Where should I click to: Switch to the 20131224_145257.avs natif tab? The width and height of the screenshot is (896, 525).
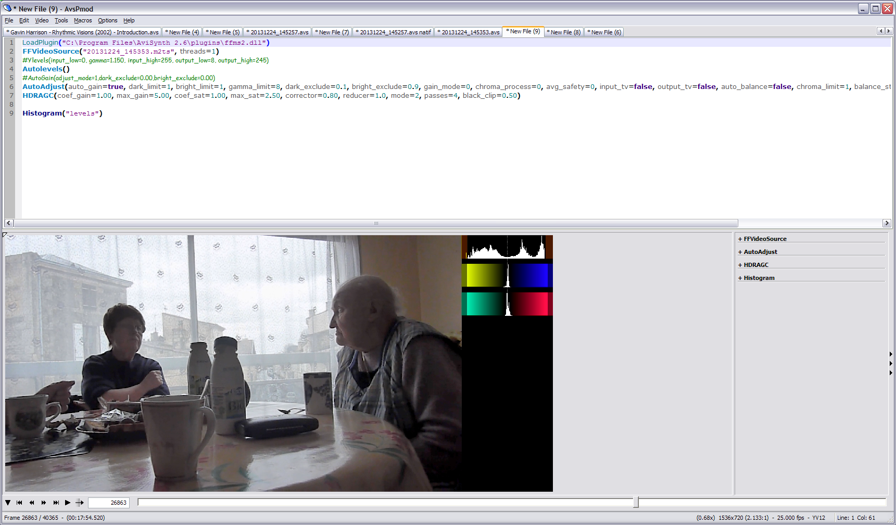(x=394, y=32)
